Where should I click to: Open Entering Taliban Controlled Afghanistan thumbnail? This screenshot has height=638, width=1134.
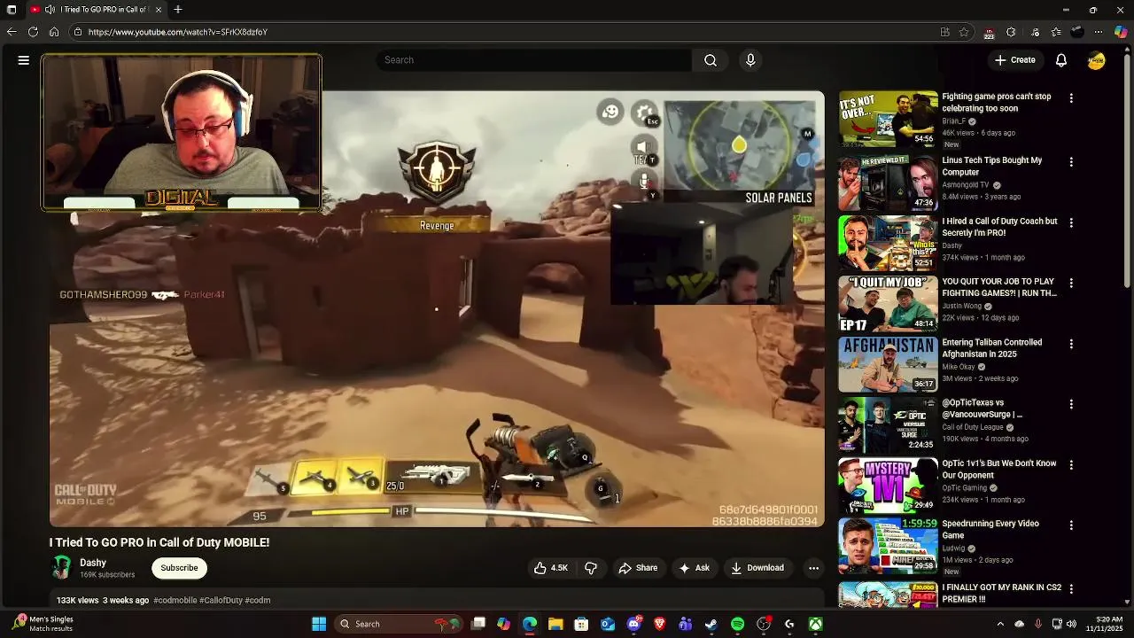click(x=888, y=363)
